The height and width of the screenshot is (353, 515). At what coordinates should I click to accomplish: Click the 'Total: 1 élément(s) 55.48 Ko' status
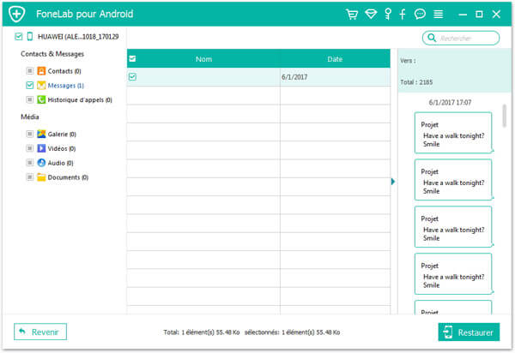[x=202, y=332]
